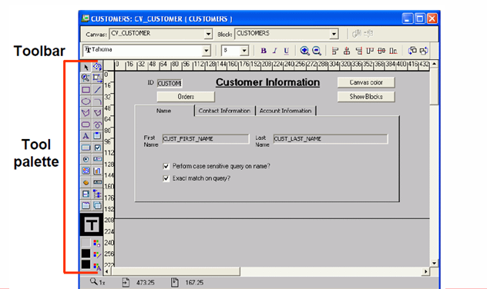
Task: Select the CUST_FIRST_NAME field
Action: coord(206,139)
